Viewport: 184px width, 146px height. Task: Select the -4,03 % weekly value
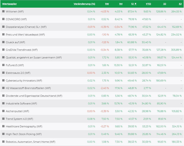[105, 12]
